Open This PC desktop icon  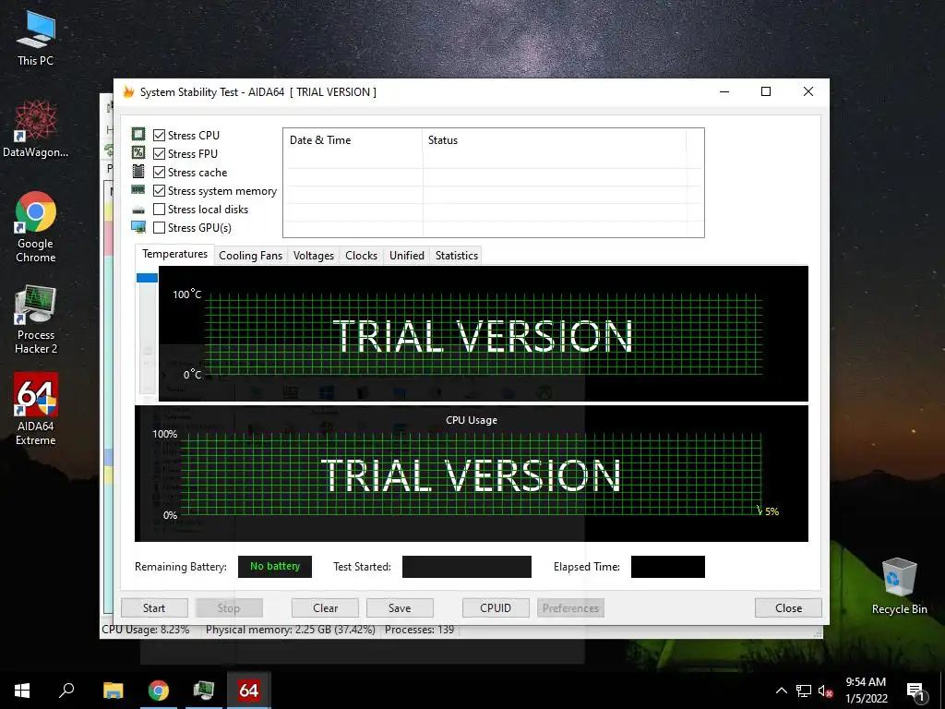coord(36,37)
